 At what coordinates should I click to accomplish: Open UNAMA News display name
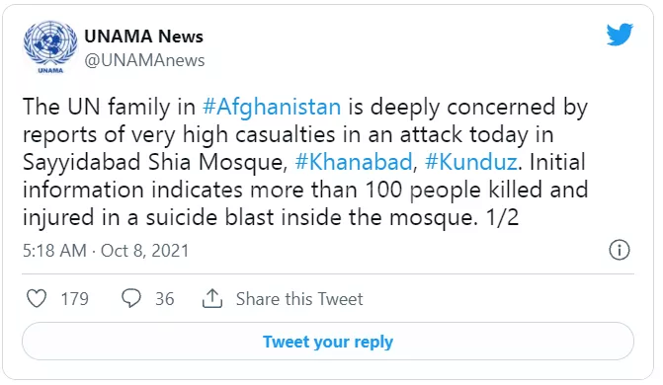[143, 37]
